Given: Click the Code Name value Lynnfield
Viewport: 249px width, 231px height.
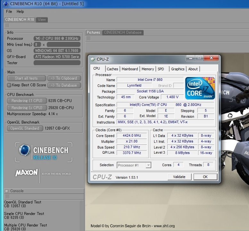Looking at the screenshot, I should (134, 85).
